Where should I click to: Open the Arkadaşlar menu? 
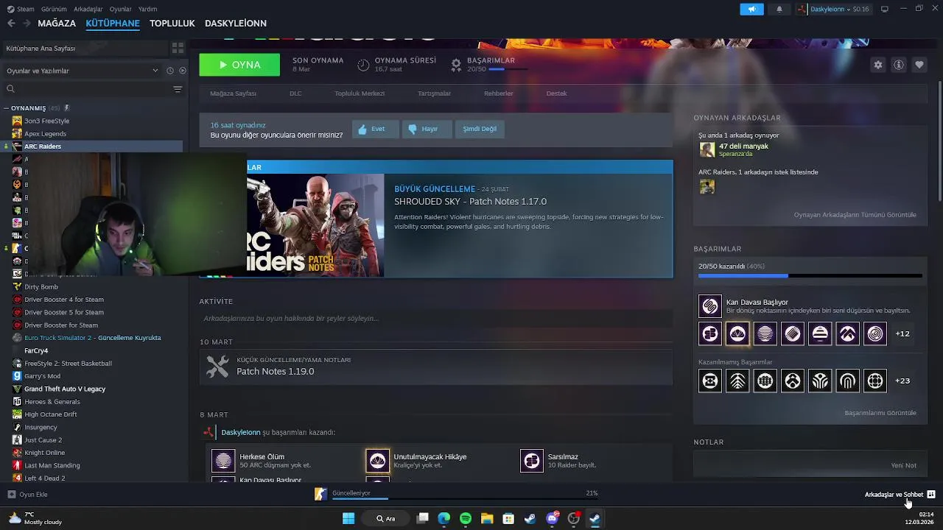pyautogui.click(x=88, y=9)
